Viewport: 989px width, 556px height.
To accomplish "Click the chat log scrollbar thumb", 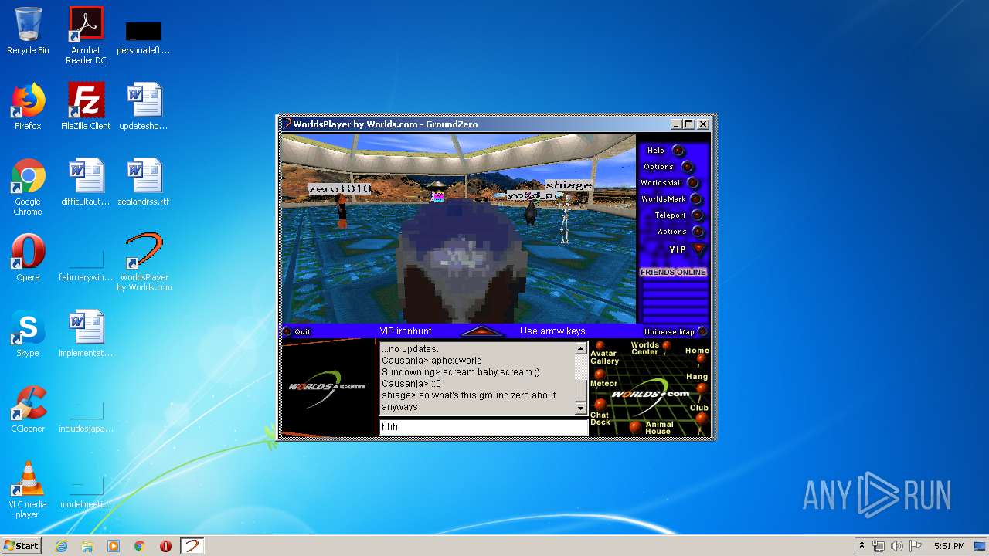I will coord(581,390).
